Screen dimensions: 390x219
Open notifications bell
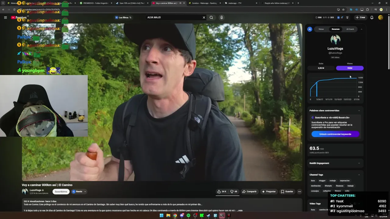point(372,17)
